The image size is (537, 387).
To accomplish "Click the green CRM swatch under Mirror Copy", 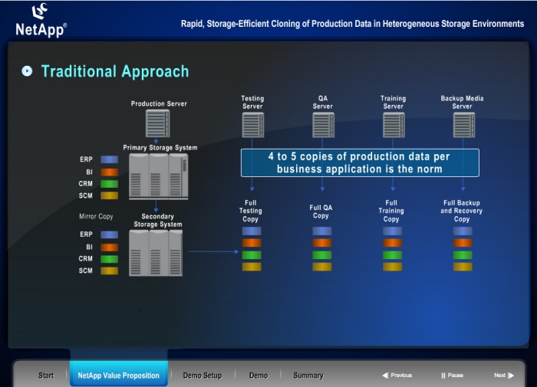I will point(109,259).
